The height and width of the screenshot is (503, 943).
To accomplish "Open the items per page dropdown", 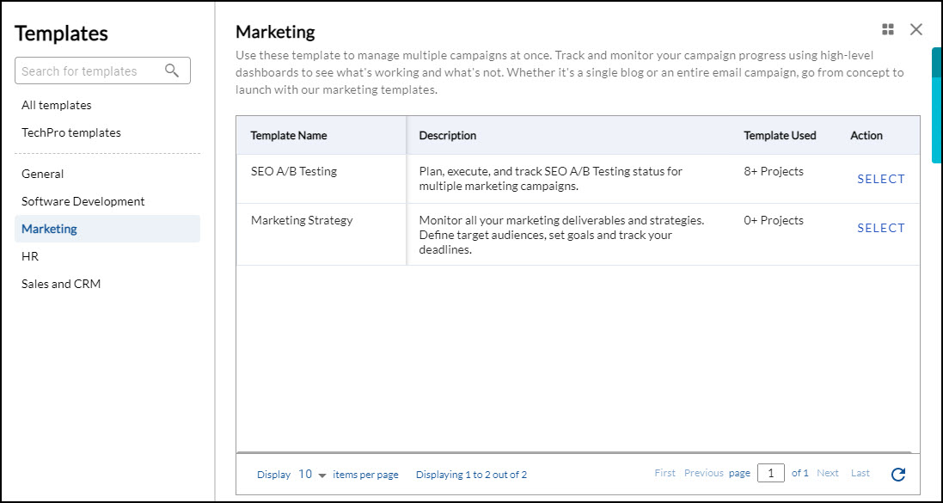I will click(x=311, y=474).
